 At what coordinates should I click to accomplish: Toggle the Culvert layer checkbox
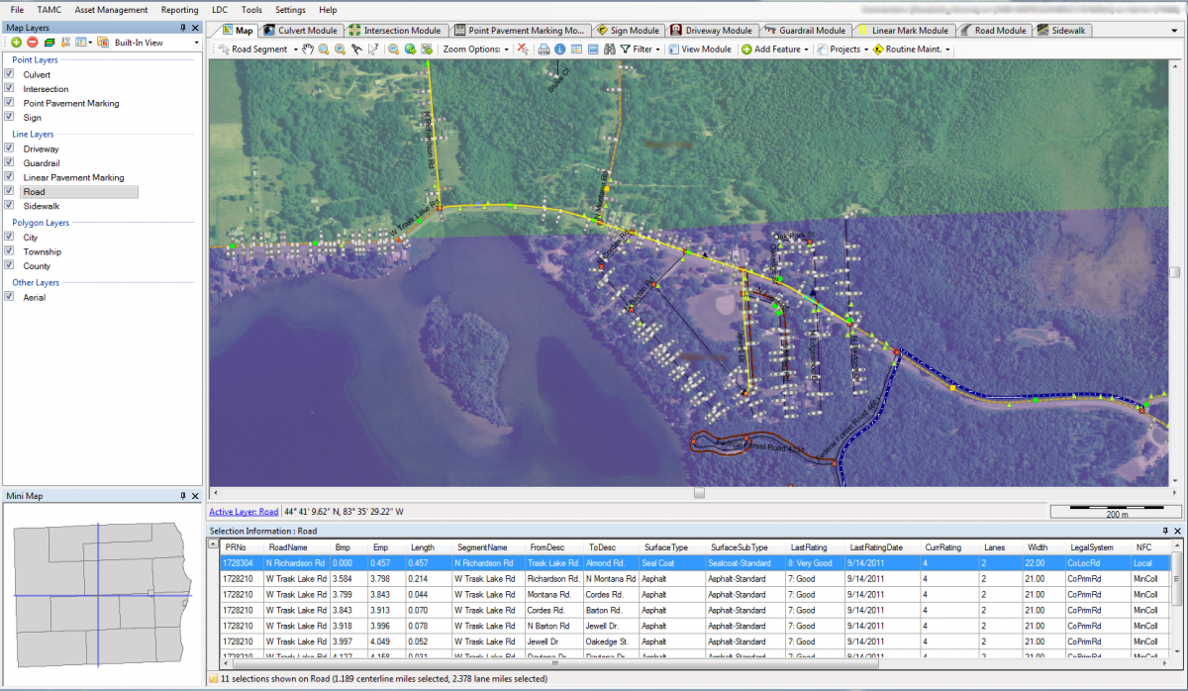click(10, 74)
